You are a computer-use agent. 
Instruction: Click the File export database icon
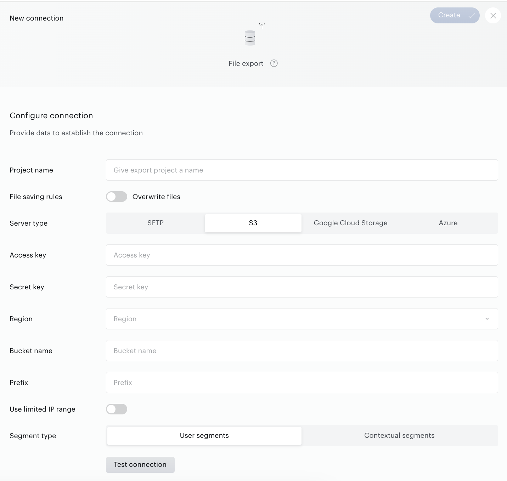pos(250,38)
